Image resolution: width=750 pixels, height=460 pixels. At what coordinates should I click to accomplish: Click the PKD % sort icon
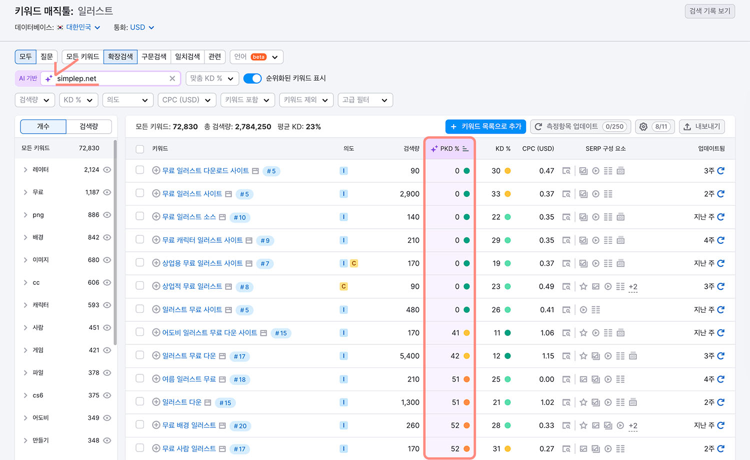click(x=465, y=149)
